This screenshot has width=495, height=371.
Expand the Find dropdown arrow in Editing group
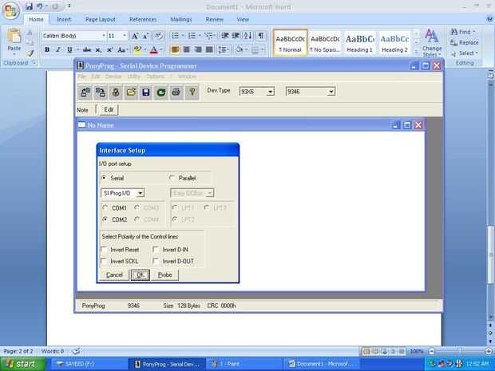pos(474,32)
